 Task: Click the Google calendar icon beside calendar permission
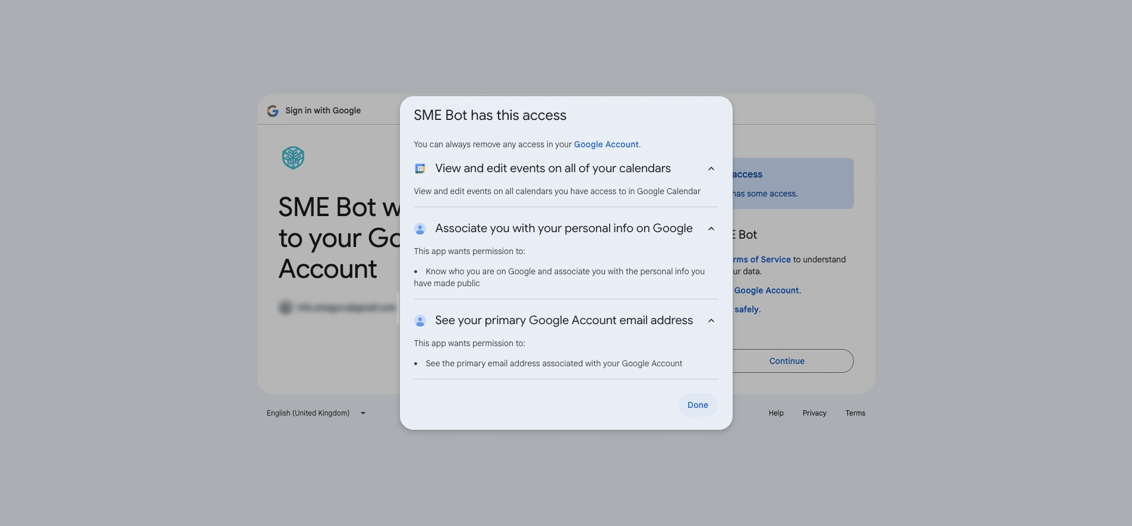click(420, 169)
